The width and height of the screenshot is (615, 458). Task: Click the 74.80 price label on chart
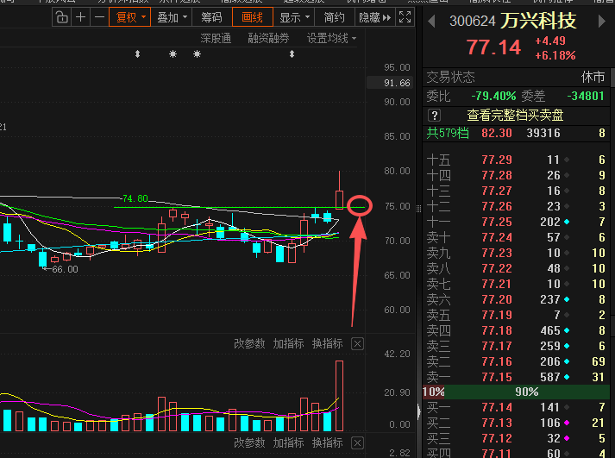coord(135,198)
